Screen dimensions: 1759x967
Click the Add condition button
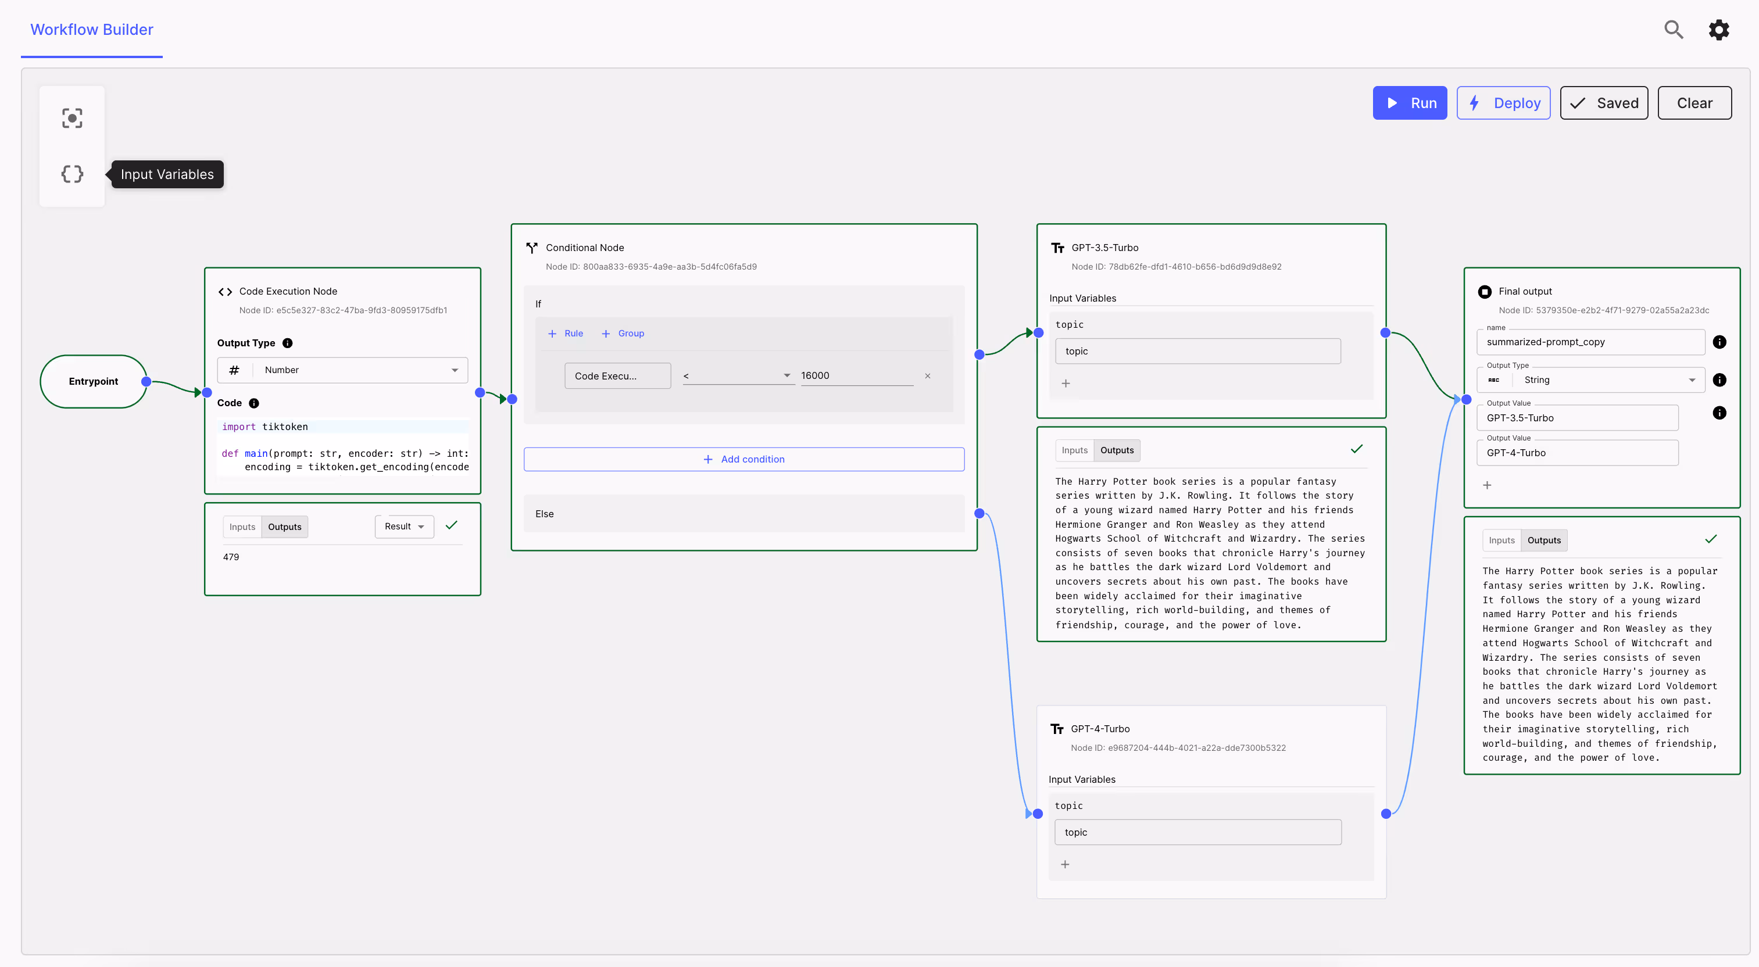pos(743,459)
